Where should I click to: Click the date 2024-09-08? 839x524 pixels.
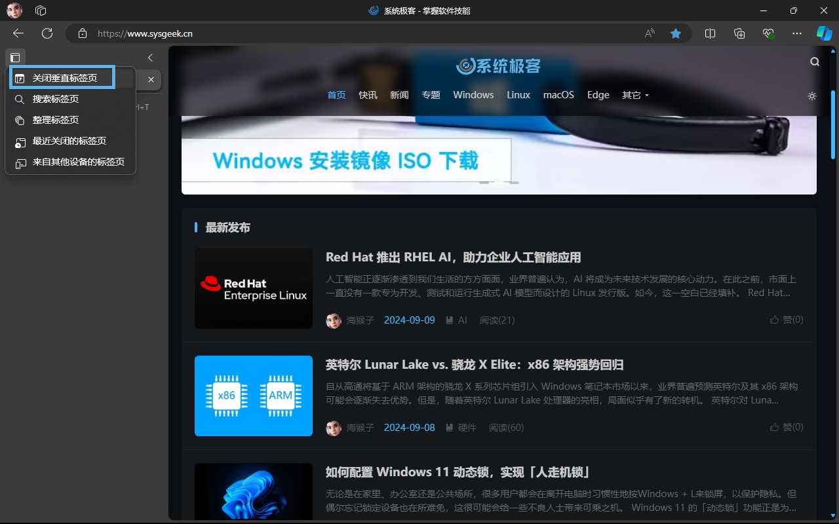tap(410, 428)
